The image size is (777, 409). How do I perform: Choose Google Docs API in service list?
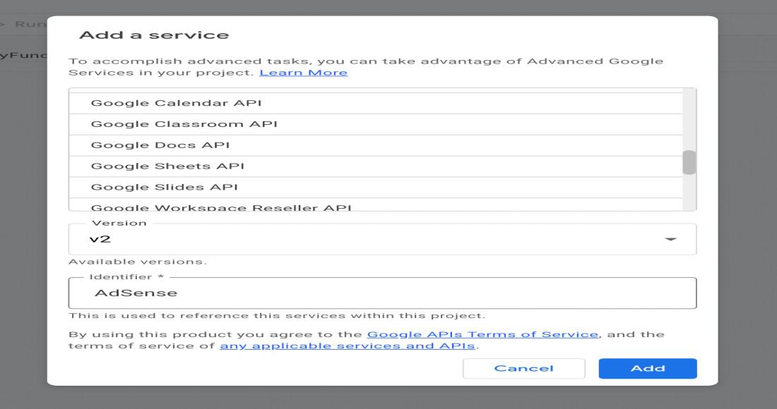pyautogui.click(x=376, y=145)
